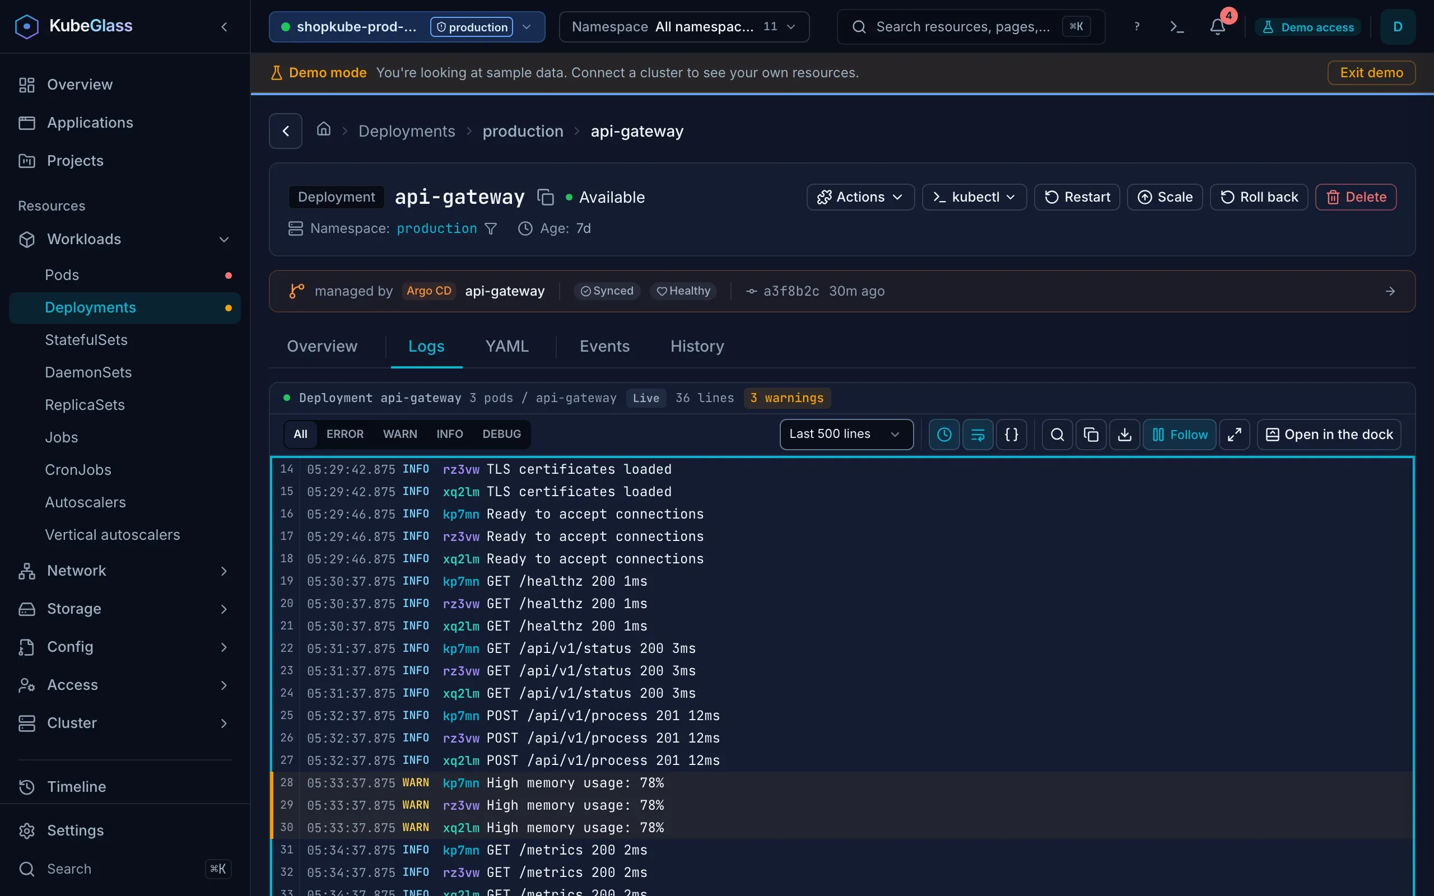Open the Namespace selector dropdown

(x=684, y=27)
